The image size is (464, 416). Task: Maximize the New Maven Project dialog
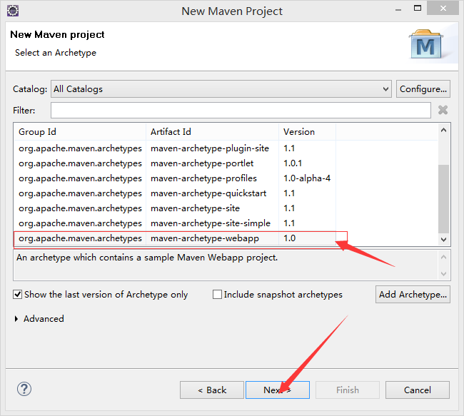coord(418,9)
